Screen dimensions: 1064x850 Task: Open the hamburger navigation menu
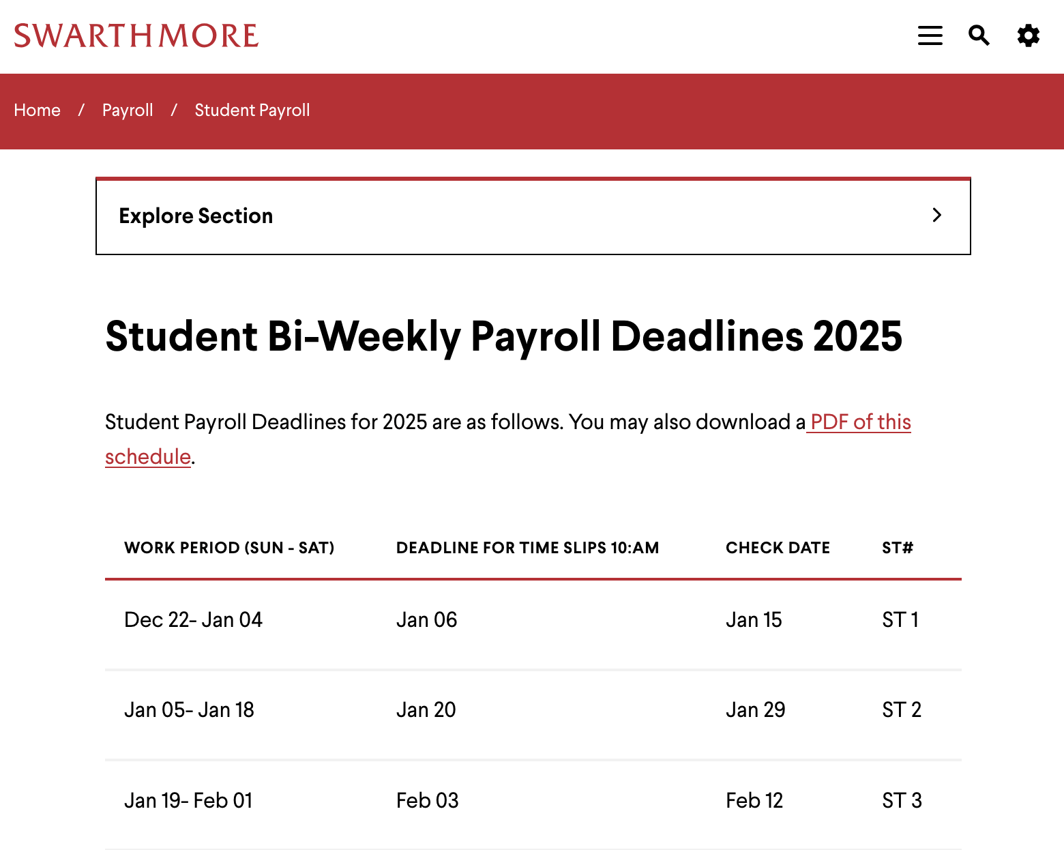930,36
